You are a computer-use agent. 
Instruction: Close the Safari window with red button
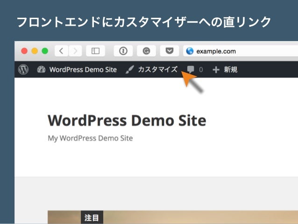(x=24, y=51)
